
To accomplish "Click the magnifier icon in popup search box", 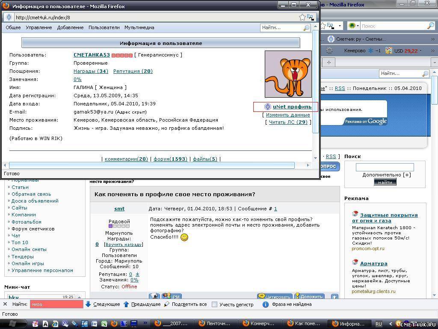I will 306,28.
